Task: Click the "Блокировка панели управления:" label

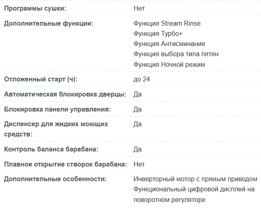Action: coord(57,109)
